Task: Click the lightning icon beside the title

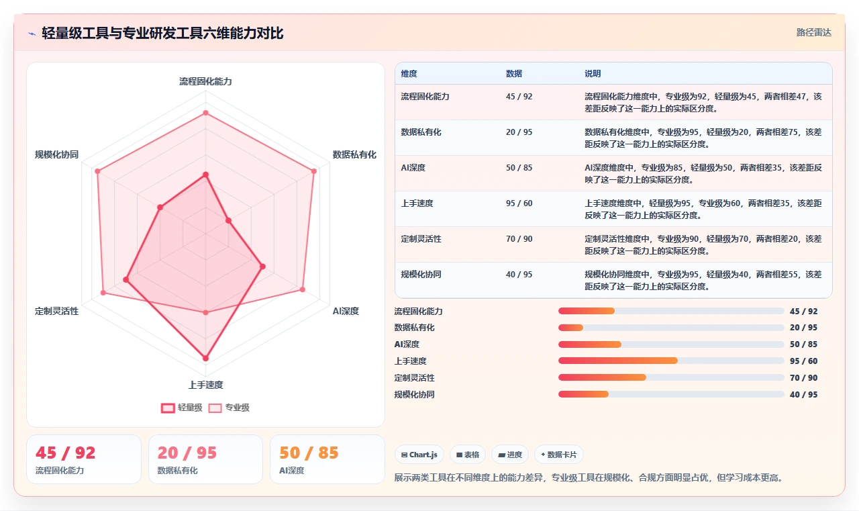Action: click(x=32, y=34)
